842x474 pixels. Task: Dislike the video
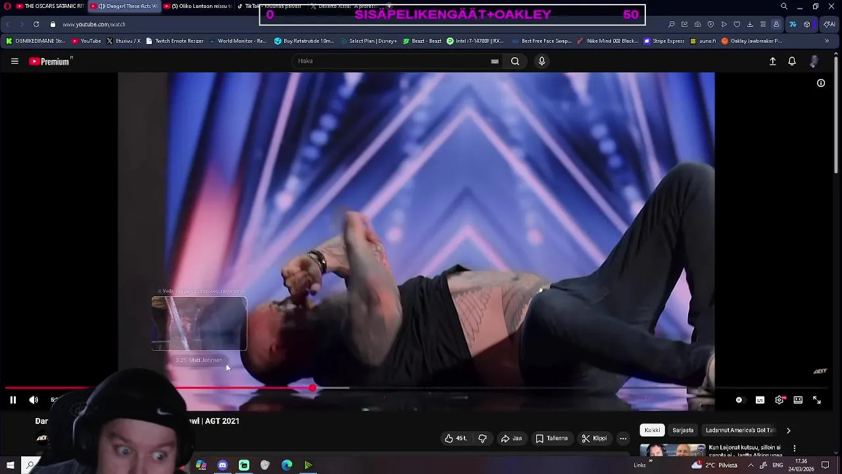pos(482,438)
